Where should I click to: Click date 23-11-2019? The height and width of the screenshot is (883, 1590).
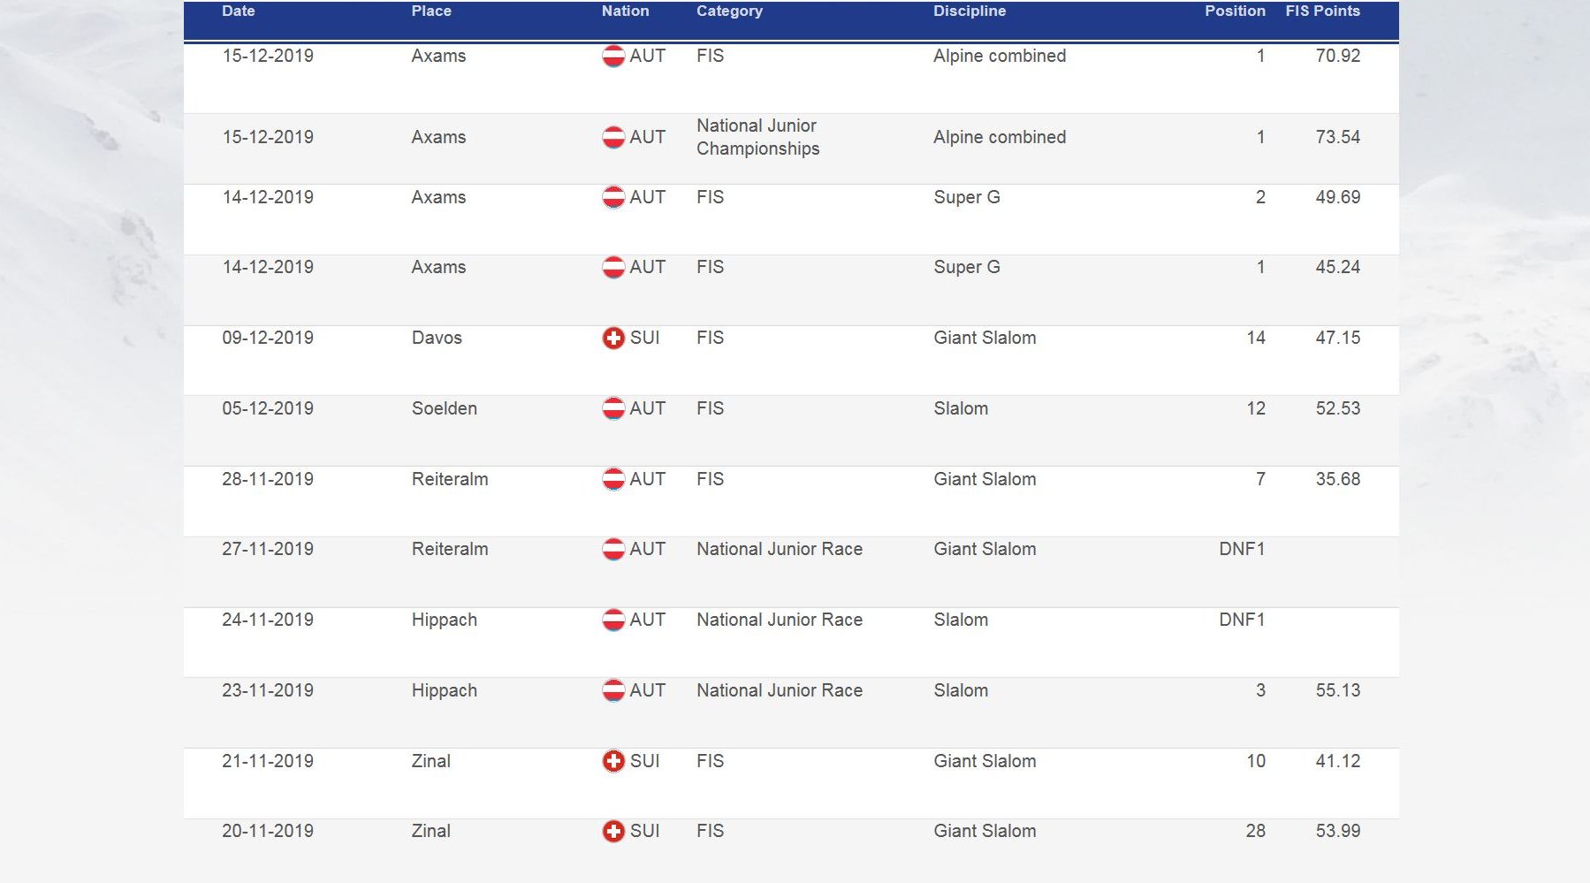pyautogui.click(x=268, y=690)
